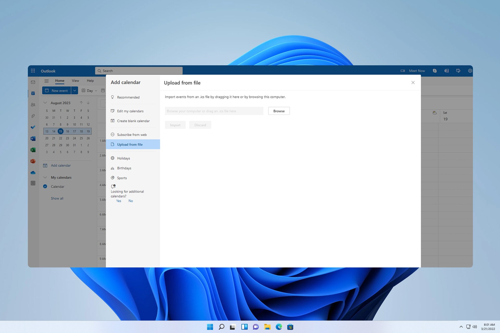Open Microsoft Store from taskbar
Image resolution: width=500 pixels, height=333 pixels.
click(290, 327)
